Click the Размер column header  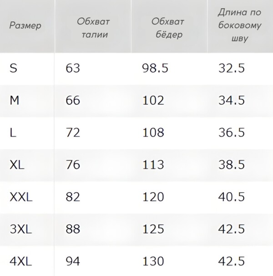point(25,26)
